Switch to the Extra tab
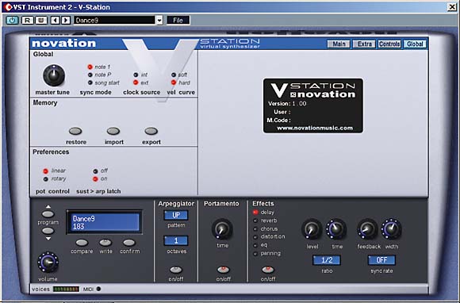Screen dimensions: 460x303 click(x=364, y=44)
